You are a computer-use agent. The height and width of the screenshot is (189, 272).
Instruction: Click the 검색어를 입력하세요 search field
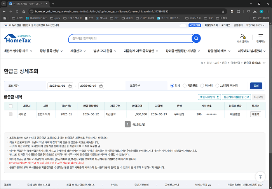pyautogui.click(x=130, y=38)
